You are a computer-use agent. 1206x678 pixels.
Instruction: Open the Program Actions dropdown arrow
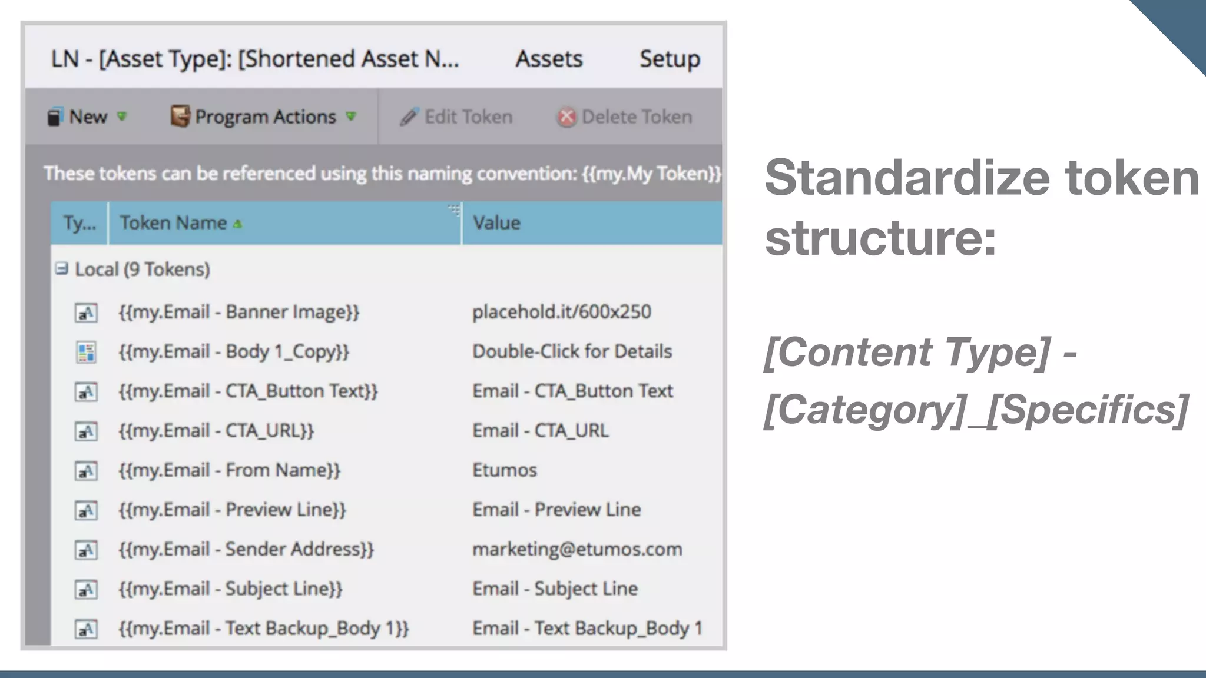351,116
